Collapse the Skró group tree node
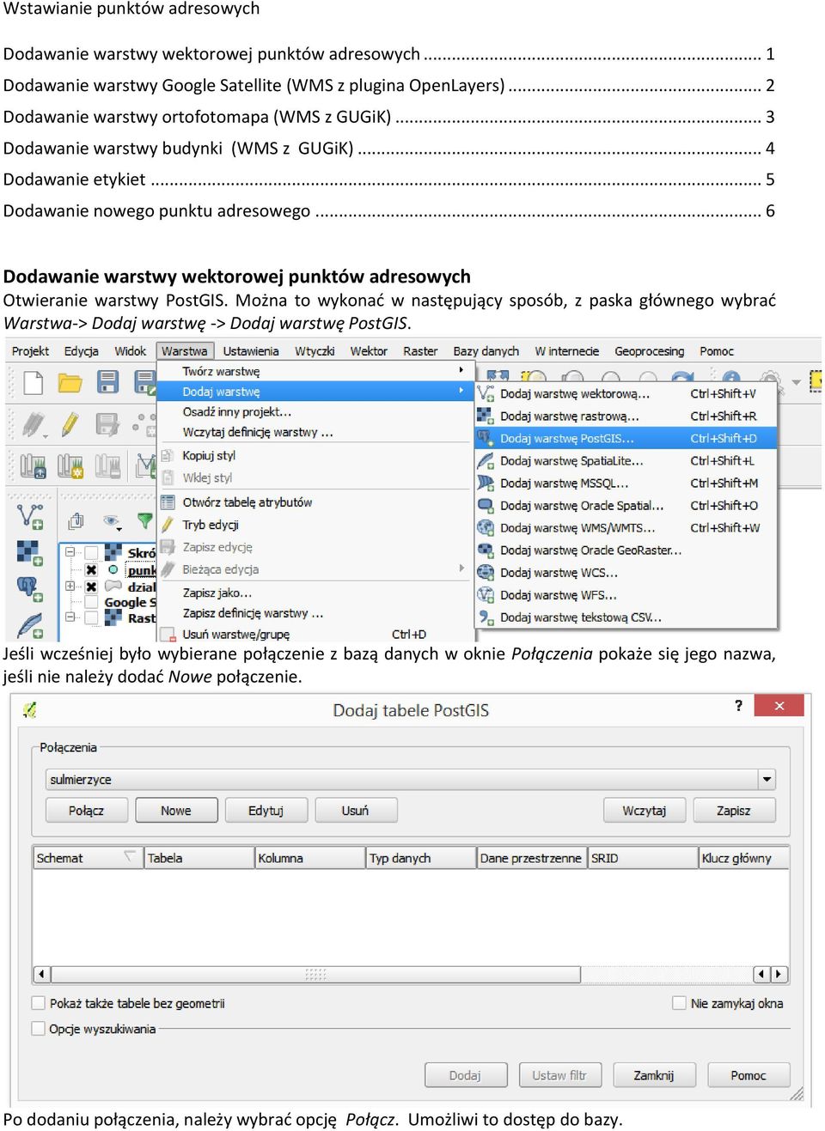The image size is (825, 1131). point(70,552)
